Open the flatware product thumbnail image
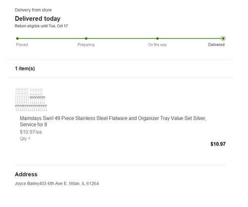This screenshot has width=248, height=207. tap(31, 99)
